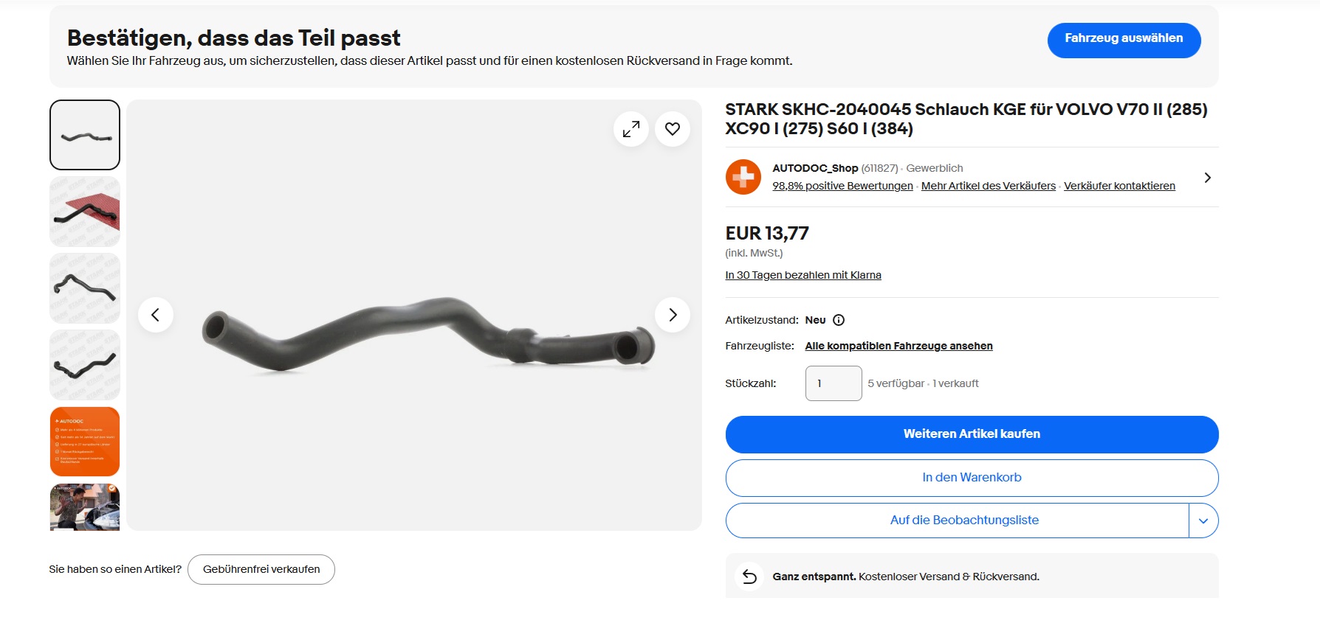Go to previous product image
The height and width of the screenshot is (637, 1320).
tap(156, 316)
